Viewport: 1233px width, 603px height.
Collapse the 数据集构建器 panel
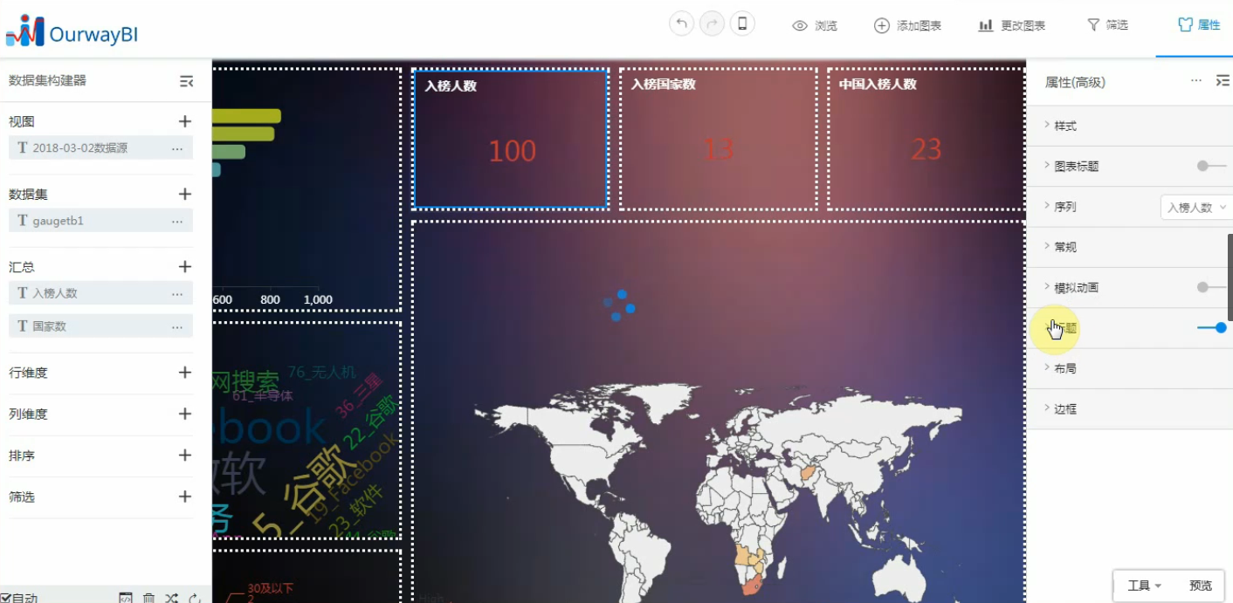coord(186,81)
